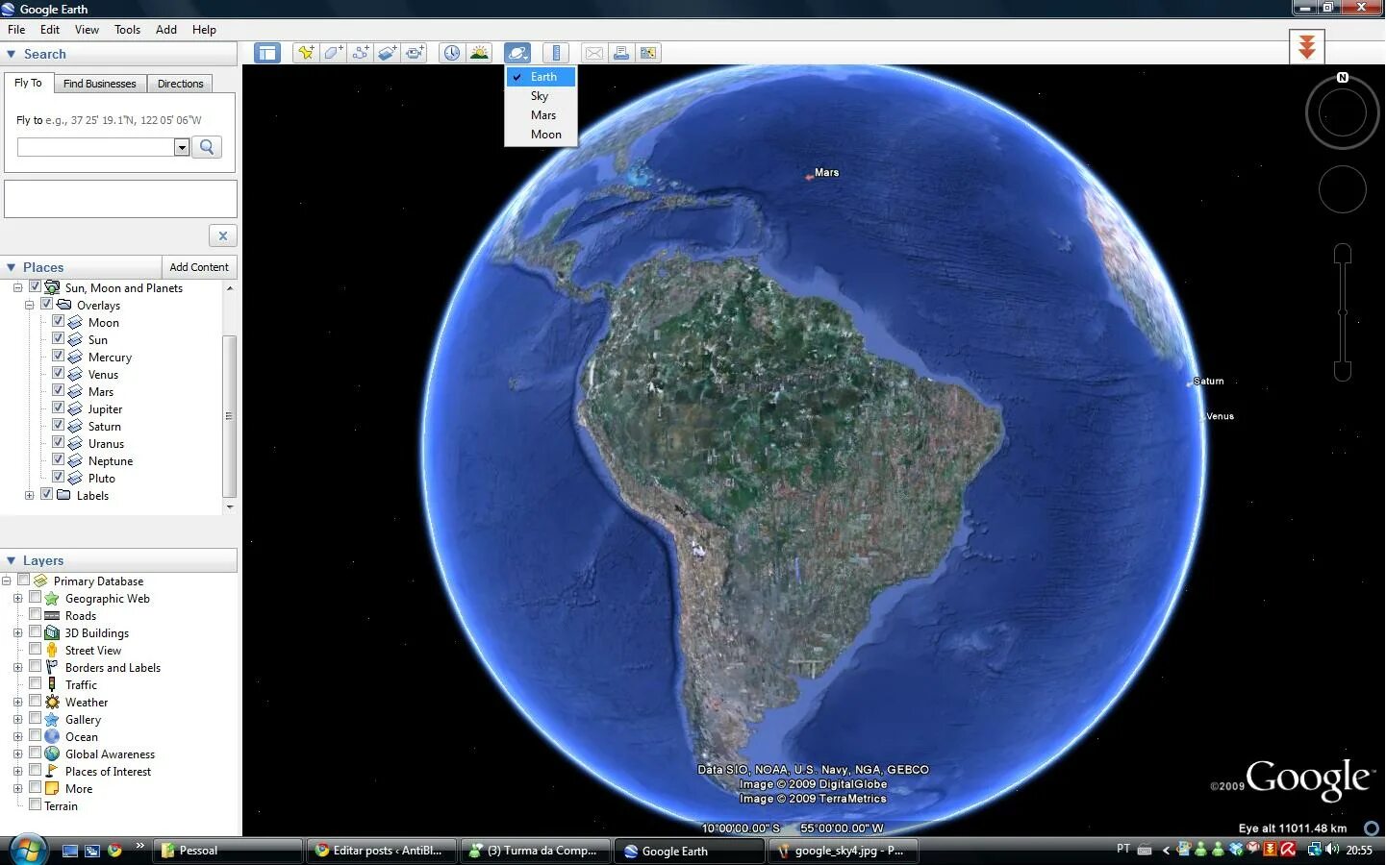Open the ruler measurement tool

[x=556, y=53]
